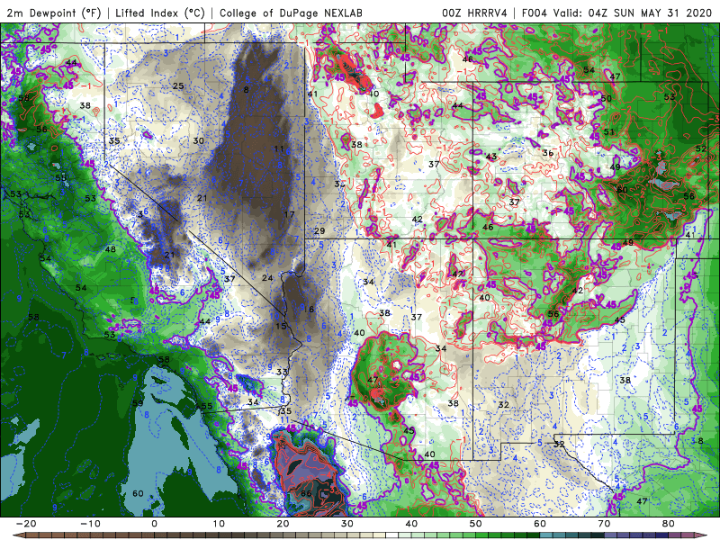Click the dewpoint value '24' on the map
720x540 pixels.
[x=267, y=278]
